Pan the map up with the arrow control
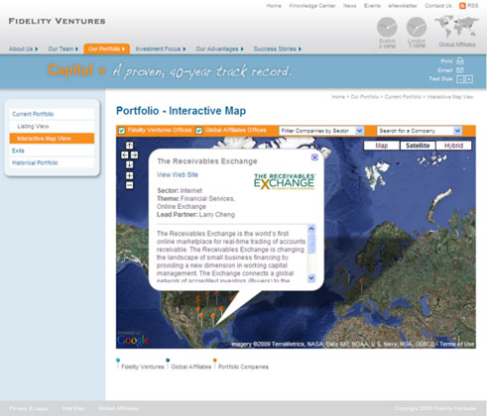The image size is (487, 416). 130,146
